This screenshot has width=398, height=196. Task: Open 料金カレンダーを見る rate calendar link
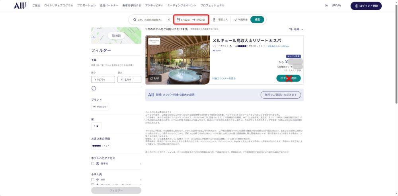point(224,79)
